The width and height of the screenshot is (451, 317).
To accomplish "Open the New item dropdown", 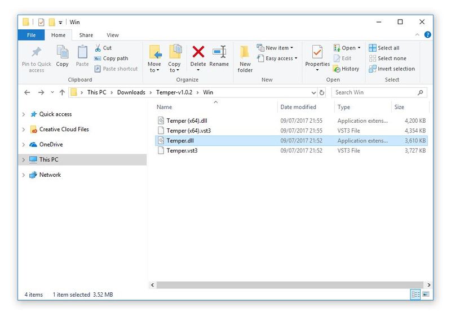I will (x=276, y=48).
